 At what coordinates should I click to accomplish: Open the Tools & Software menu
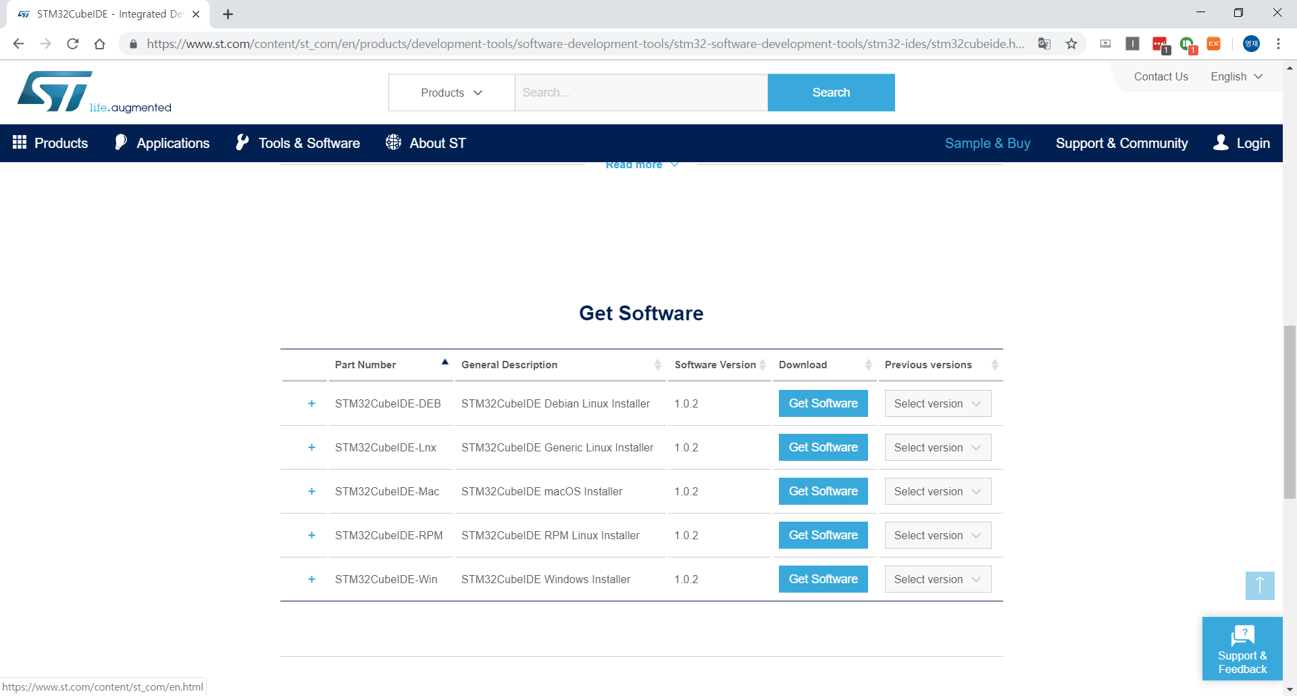click(297, 143)
